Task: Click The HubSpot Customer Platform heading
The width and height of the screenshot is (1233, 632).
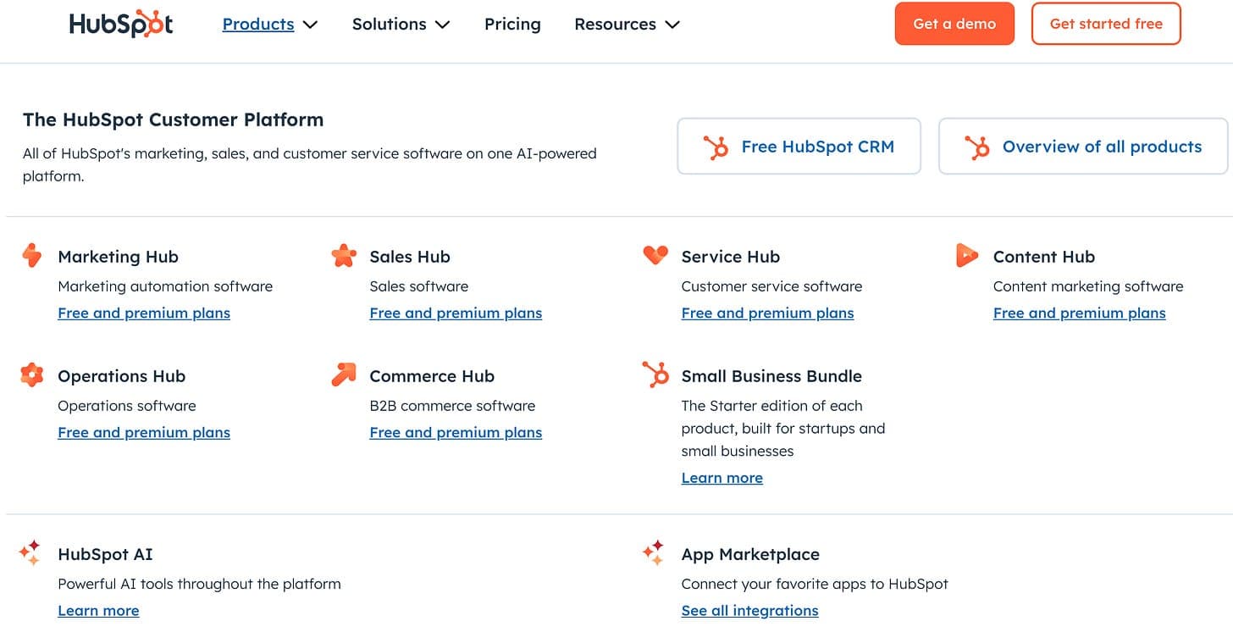Action: click(173, 119)
